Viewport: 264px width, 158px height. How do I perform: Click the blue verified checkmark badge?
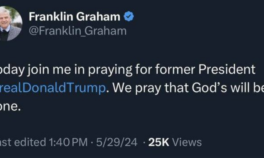[x=129, y=17]
